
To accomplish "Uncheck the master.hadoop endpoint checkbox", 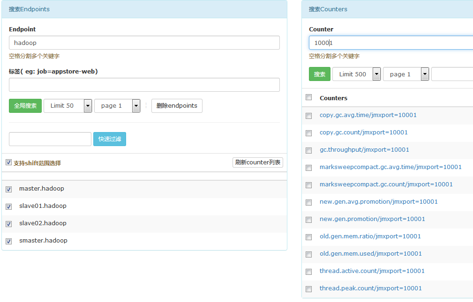I will 8,189.
